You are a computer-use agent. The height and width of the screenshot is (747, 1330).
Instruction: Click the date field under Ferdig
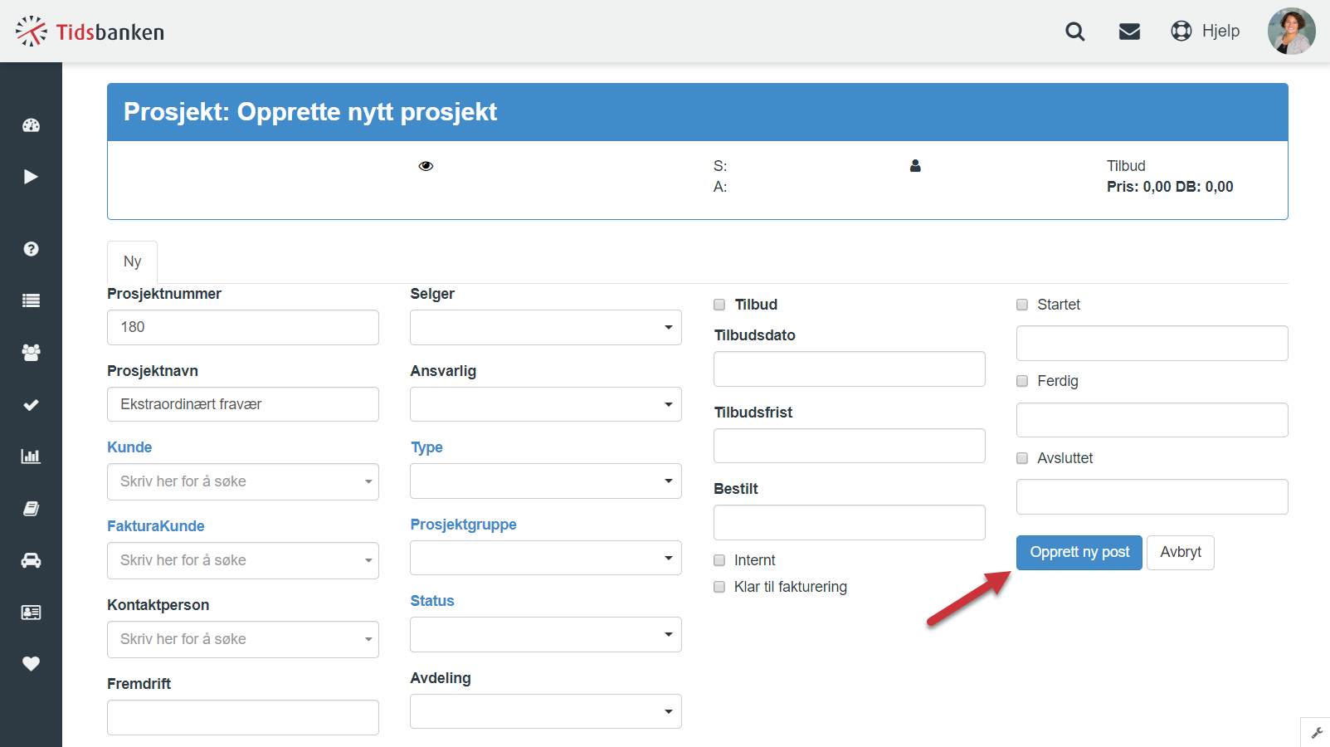1152,420
